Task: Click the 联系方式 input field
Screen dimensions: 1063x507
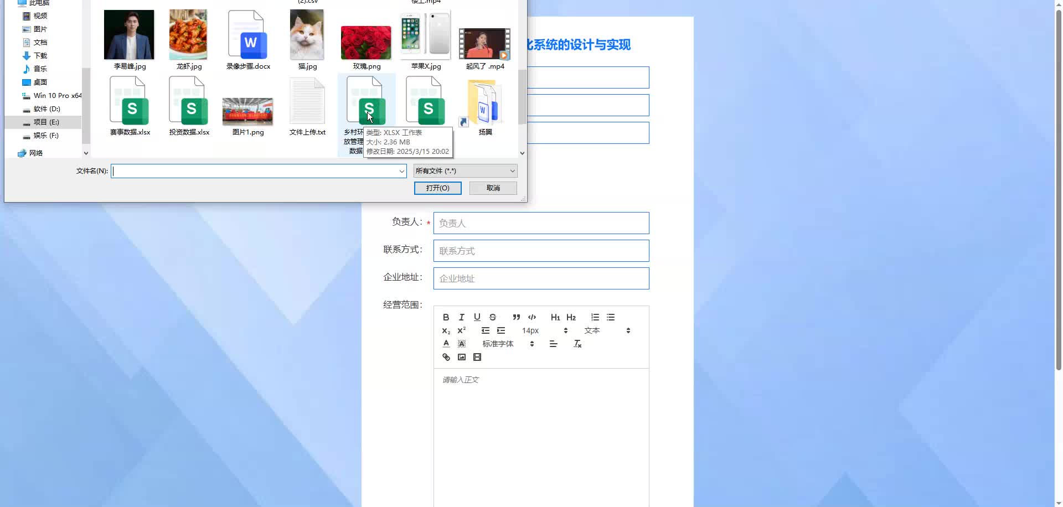Action: click(541, 251)
